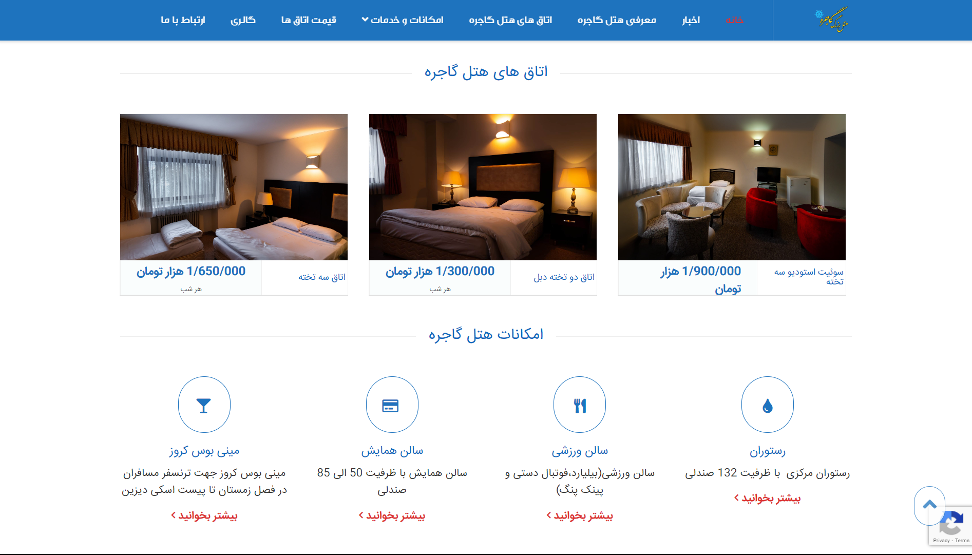Click the سوئیت استودیو سه تخته title
972x555 pixels.
tap(809, 276)
